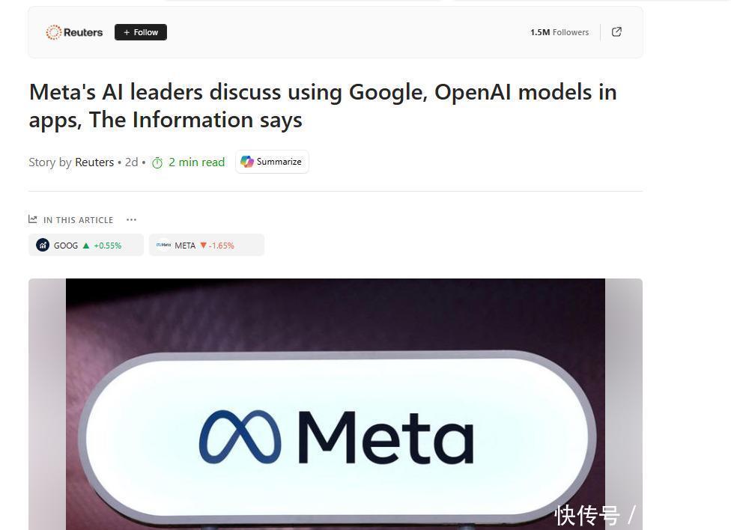Summarize the article
This screenshot has height=530, width=737.
click(272, 162)
